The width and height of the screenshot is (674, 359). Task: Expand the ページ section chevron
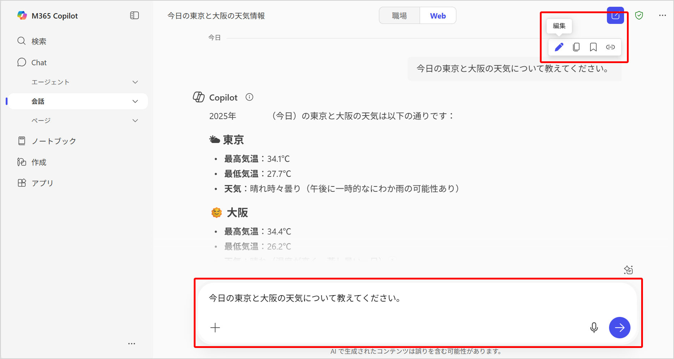click(x=135, y=120)
